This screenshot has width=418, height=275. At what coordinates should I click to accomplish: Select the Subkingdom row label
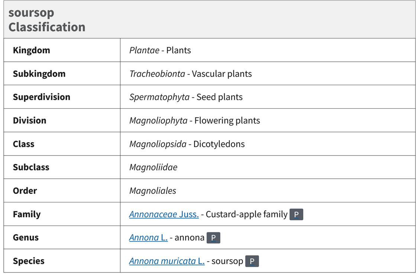[39, 74]
